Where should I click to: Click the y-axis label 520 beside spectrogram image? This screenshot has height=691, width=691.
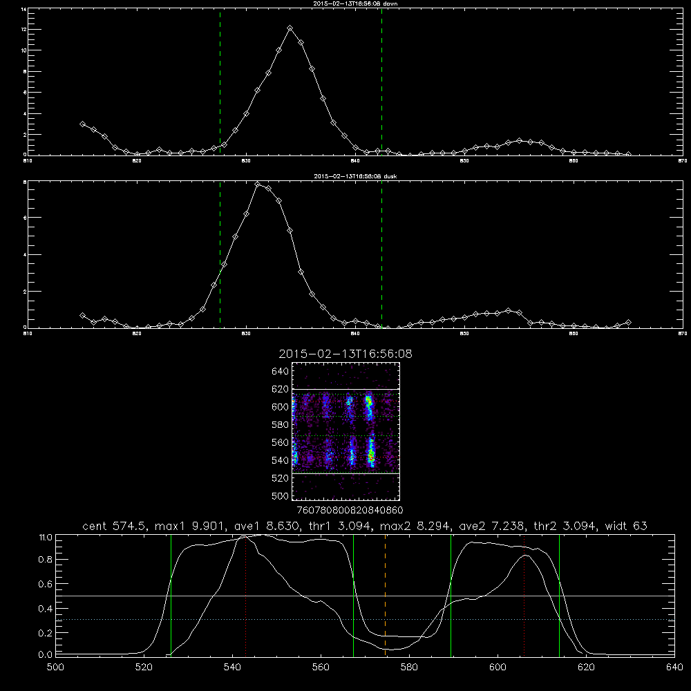(281, 478)
